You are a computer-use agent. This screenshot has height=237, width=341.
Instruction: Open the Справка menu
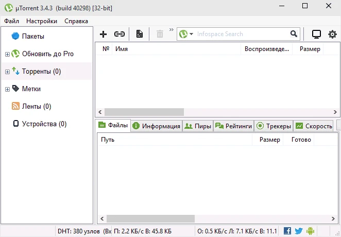(x=76, y=21)
